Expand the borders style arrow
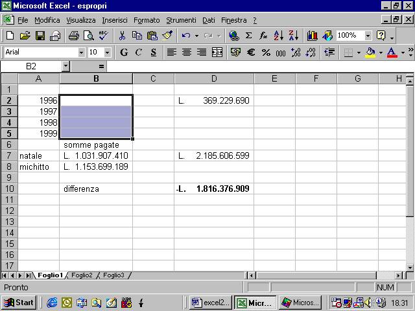415x311 pixels. [359, 52]
